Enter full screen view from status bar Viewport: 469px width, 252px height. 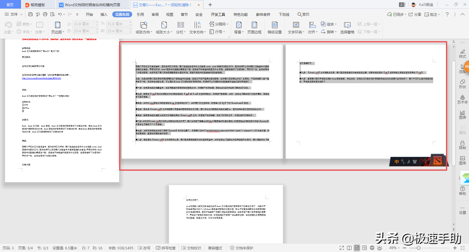[342, 248]
